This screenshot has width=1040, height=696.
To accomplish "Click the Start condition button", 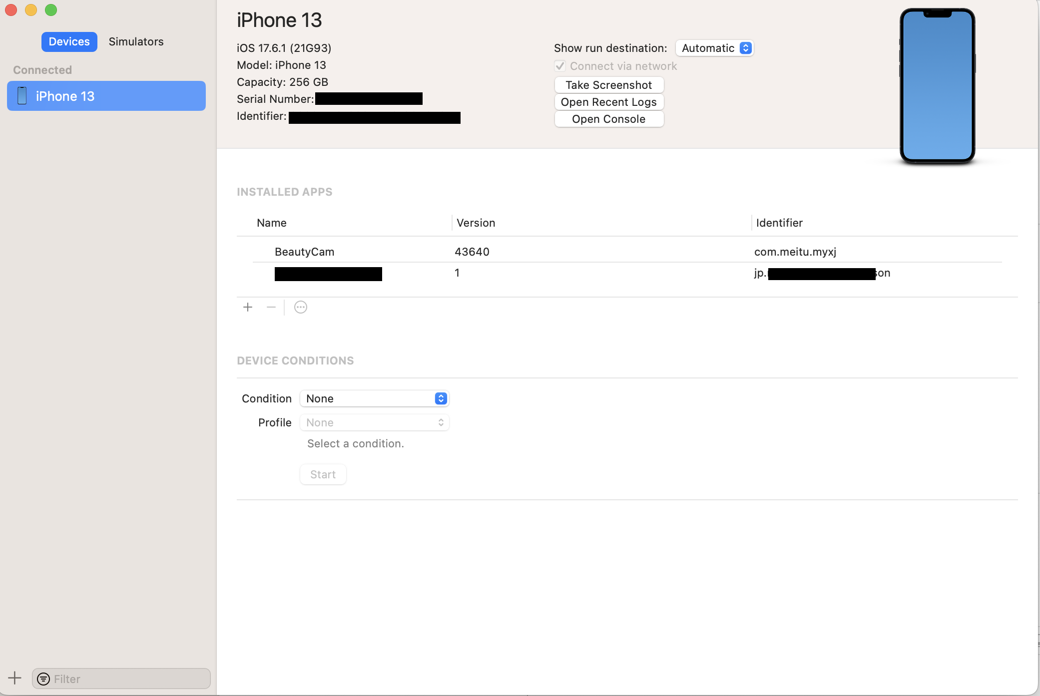I will pyautogui.click(x=323, y=474).
